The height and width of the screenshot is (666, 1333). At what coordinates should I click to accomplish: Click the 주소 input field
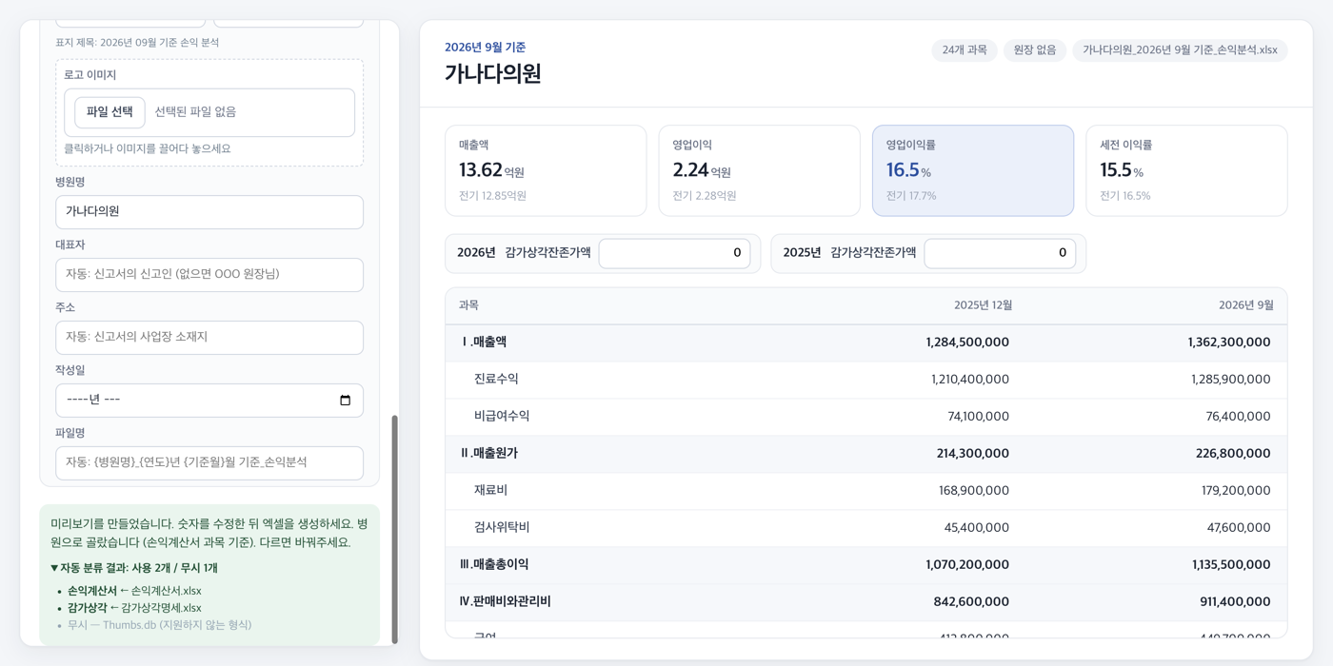[x=209, y=338]
